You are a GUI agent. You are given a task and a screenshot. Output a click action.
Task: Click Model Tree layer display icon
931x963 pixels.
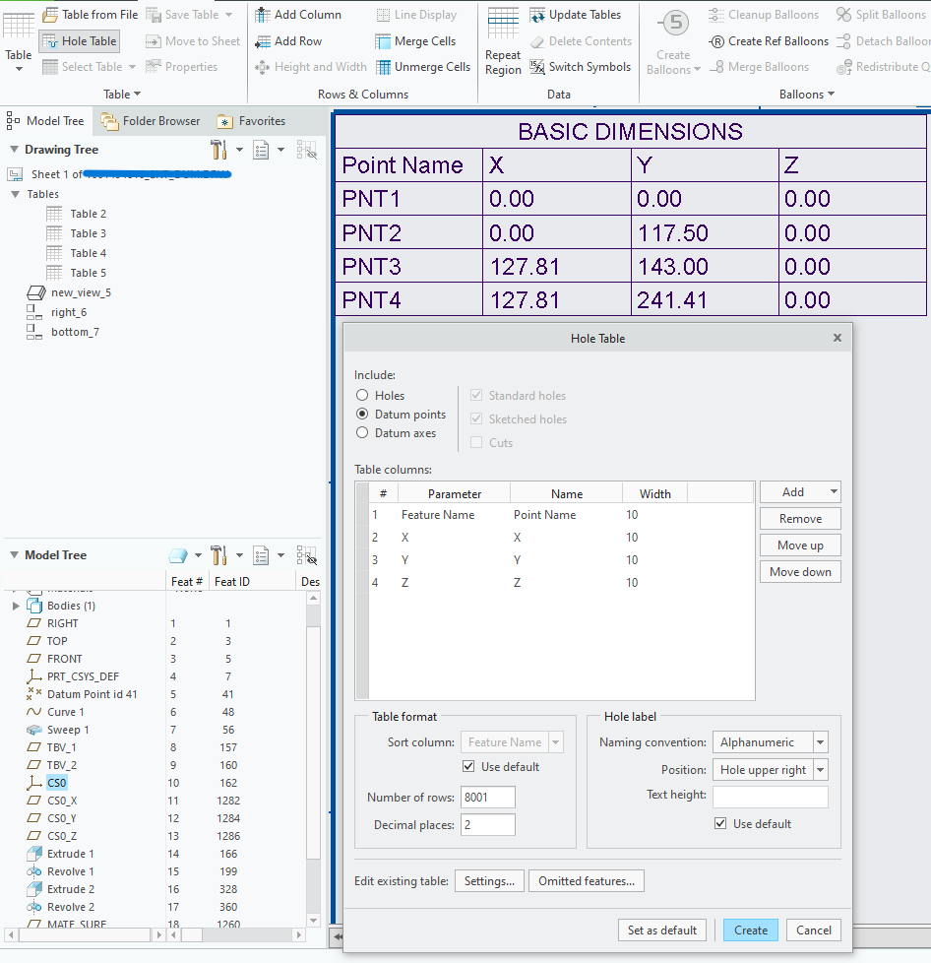pos(178,555)
